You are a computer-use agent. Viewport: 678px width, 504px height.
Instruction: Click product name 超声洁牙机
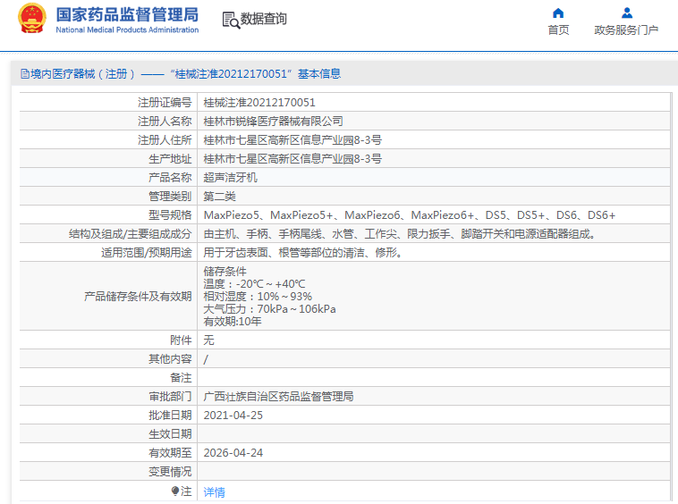click(230, 178)
